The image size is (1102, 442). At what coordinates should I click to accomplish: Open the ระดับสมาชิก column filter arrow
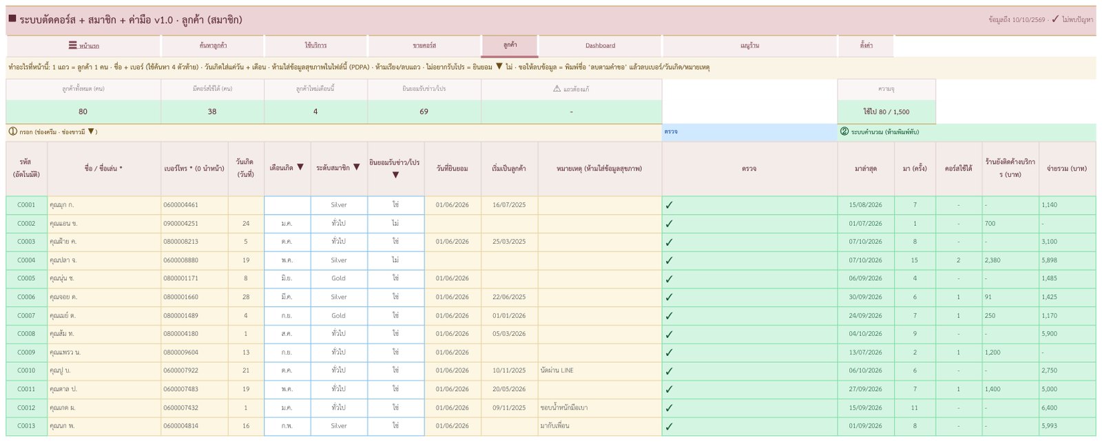[357, 167]
